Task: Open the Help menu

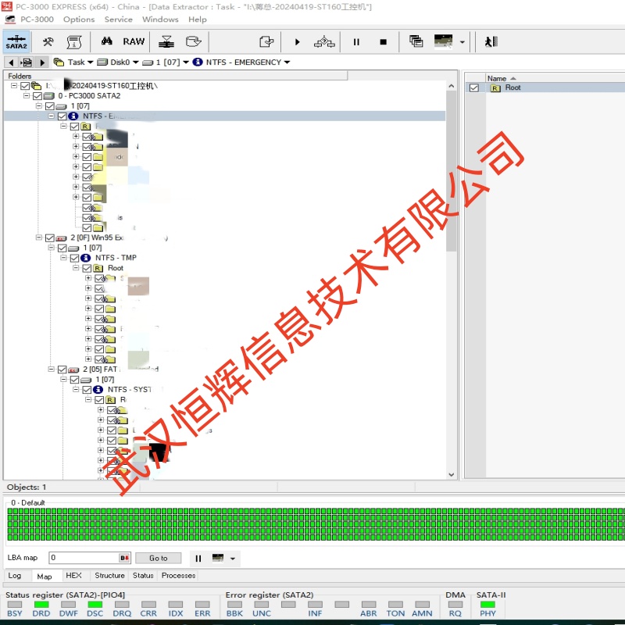Action: 198,20
